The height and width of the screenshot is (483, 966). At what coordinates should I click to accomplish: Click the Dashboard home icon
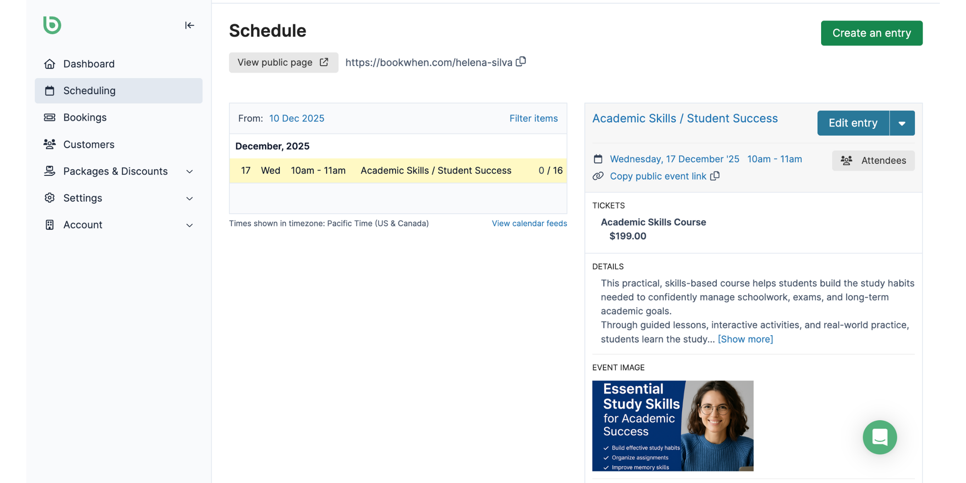tap(50, 63)
